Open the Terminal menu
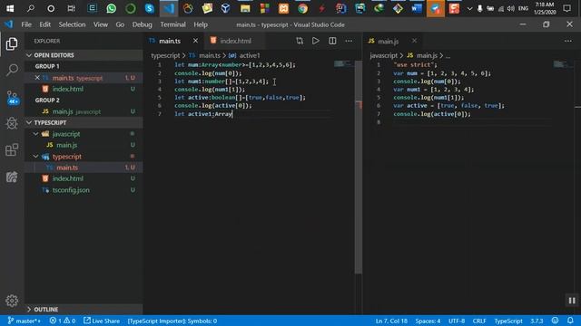Screen dimensions: 581x326 pos(172,24)
